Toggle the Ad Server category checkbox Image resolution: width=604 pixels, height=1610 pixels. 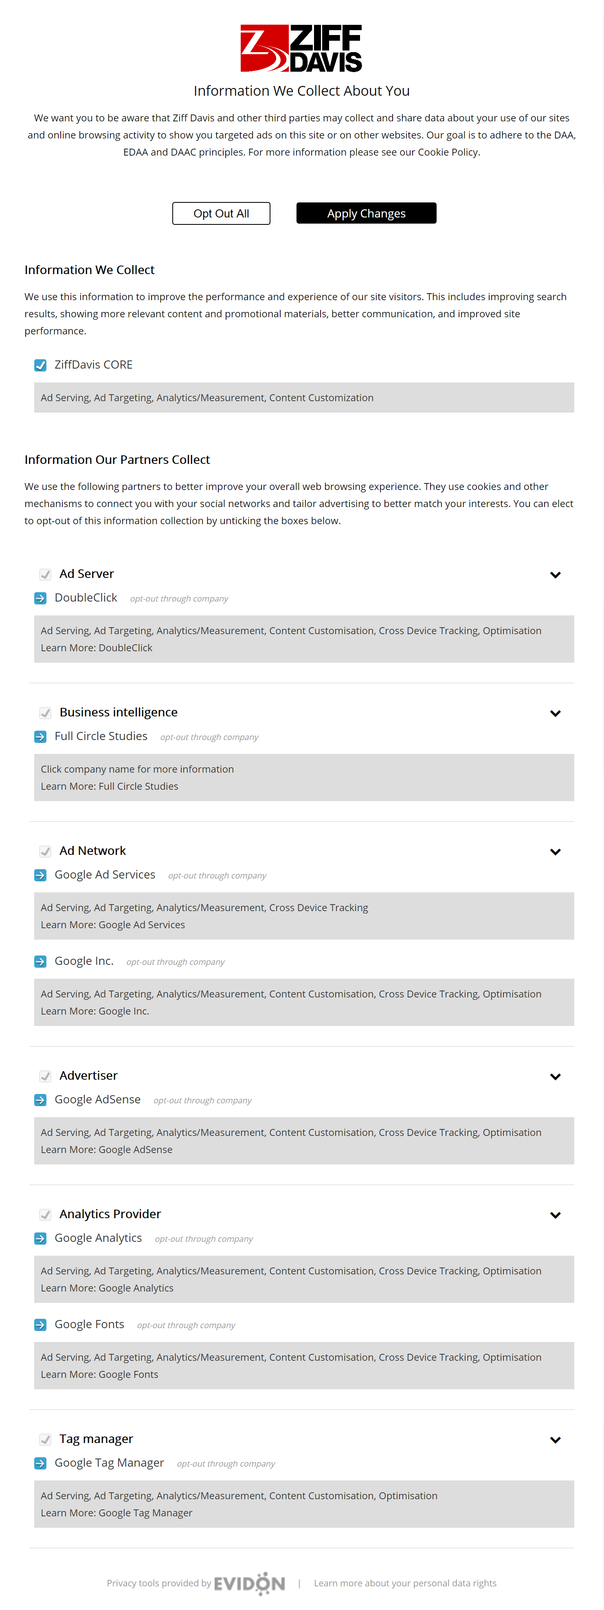pos(45,574)
